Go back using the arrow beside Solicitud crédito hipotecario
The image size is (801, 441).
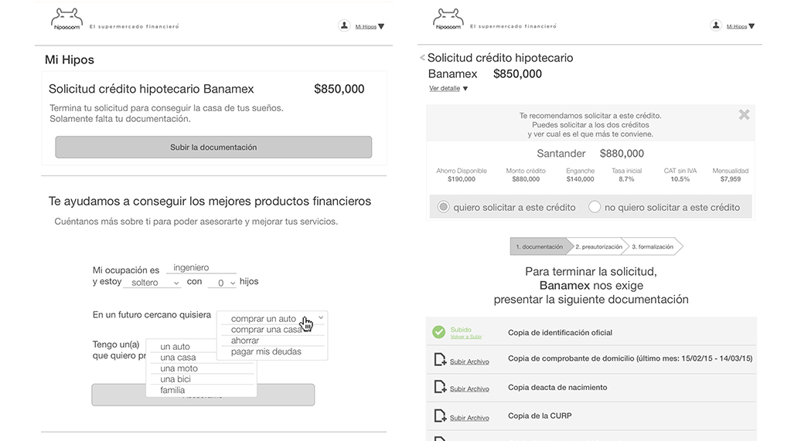pyautogui.click(x=422, y=58)
